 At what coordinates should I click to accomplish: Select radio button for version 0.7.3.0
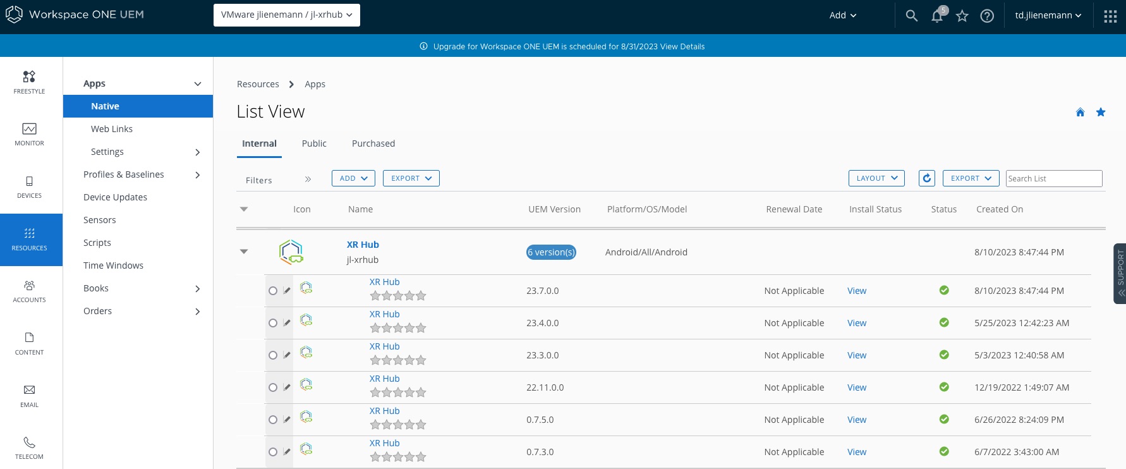point(273,452)
